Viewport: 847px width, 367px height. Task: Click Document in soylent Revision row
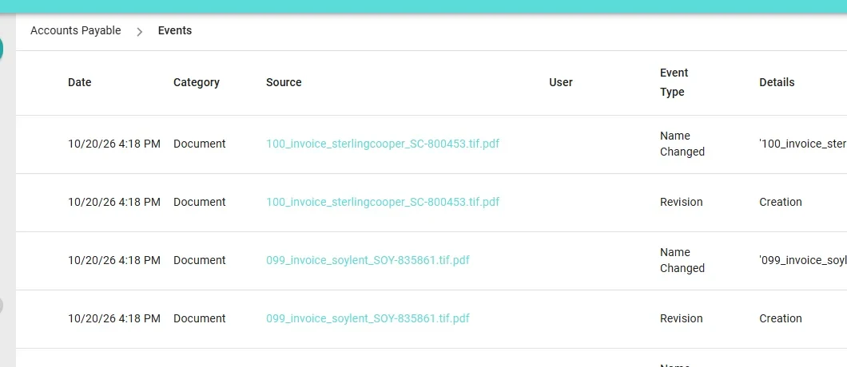click(199, 318)
